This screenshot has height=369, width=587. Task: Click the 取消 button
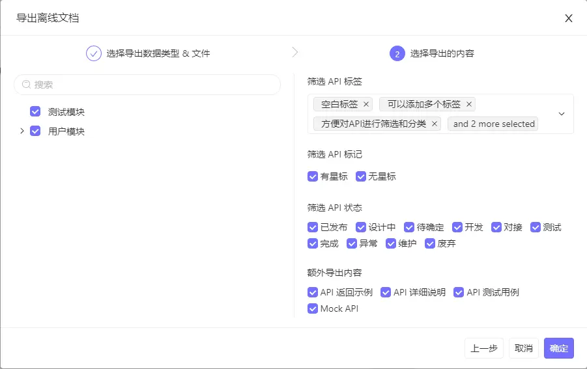coord(523,348)
